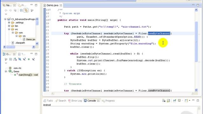
Task: Navigator tree scroll up arrow
Action: pos(37,19)
